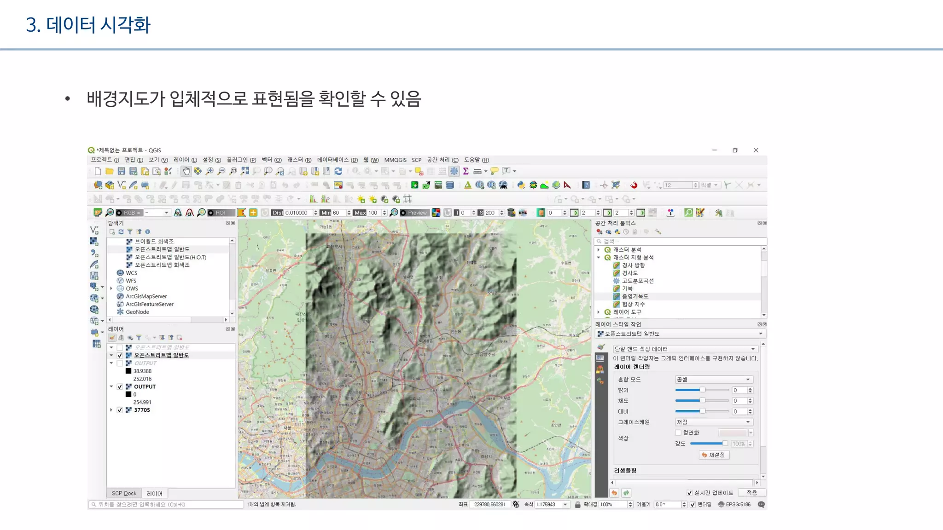Create a new project with the blank page icon

98,171
